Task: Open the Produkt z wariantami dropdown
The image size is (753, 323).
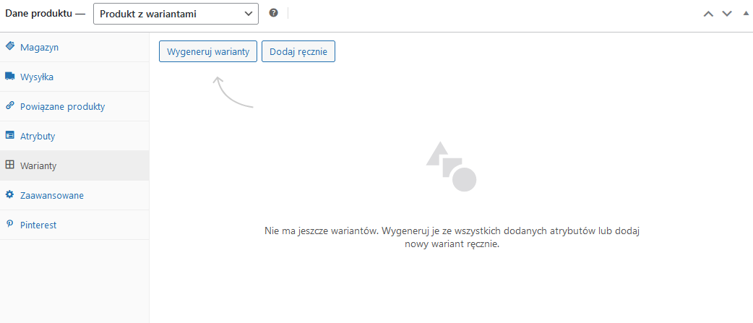Action: pyautogui.click(x=176, y=14)
